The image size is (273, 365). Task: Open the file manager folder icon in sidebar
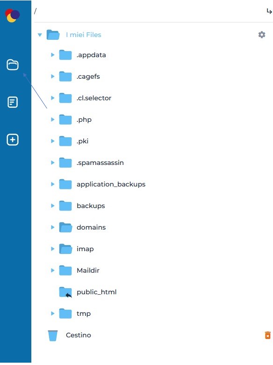[13, 65]
